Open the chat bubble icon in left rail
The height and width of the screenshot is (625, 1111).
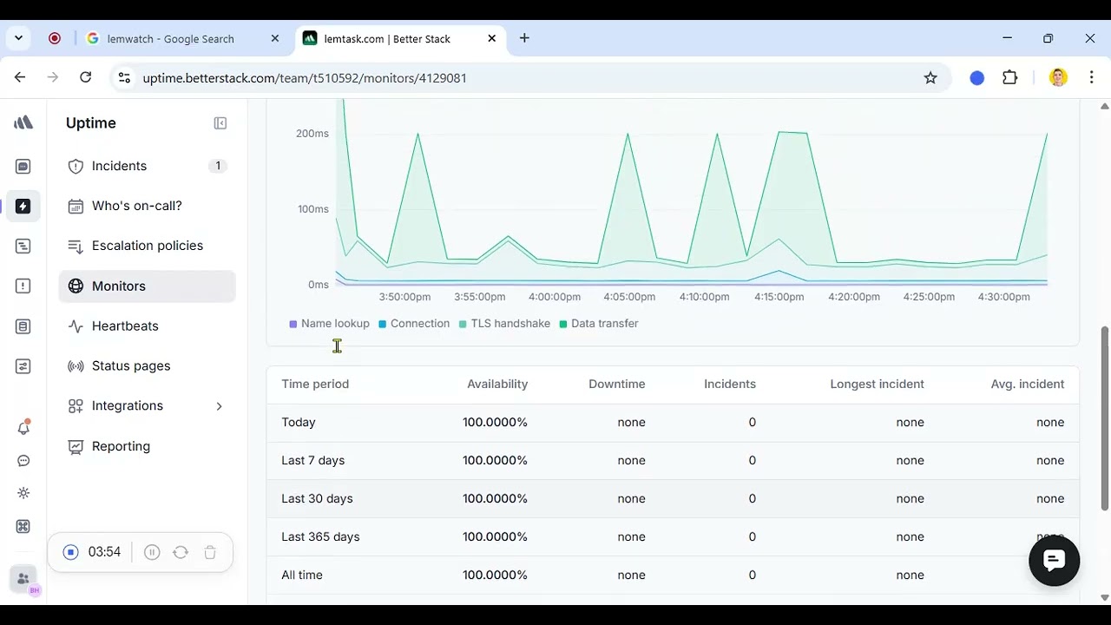[23, 461]
